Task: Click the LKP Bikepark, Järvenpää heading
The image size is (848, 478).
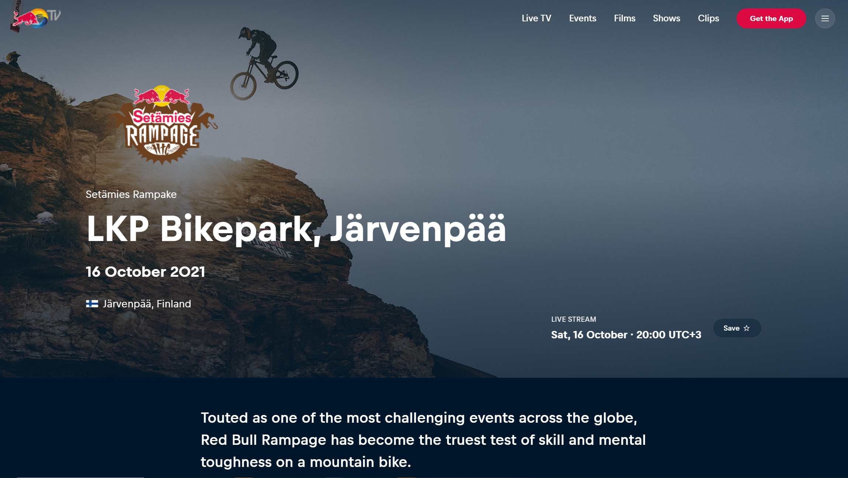Action: (296, 229)
